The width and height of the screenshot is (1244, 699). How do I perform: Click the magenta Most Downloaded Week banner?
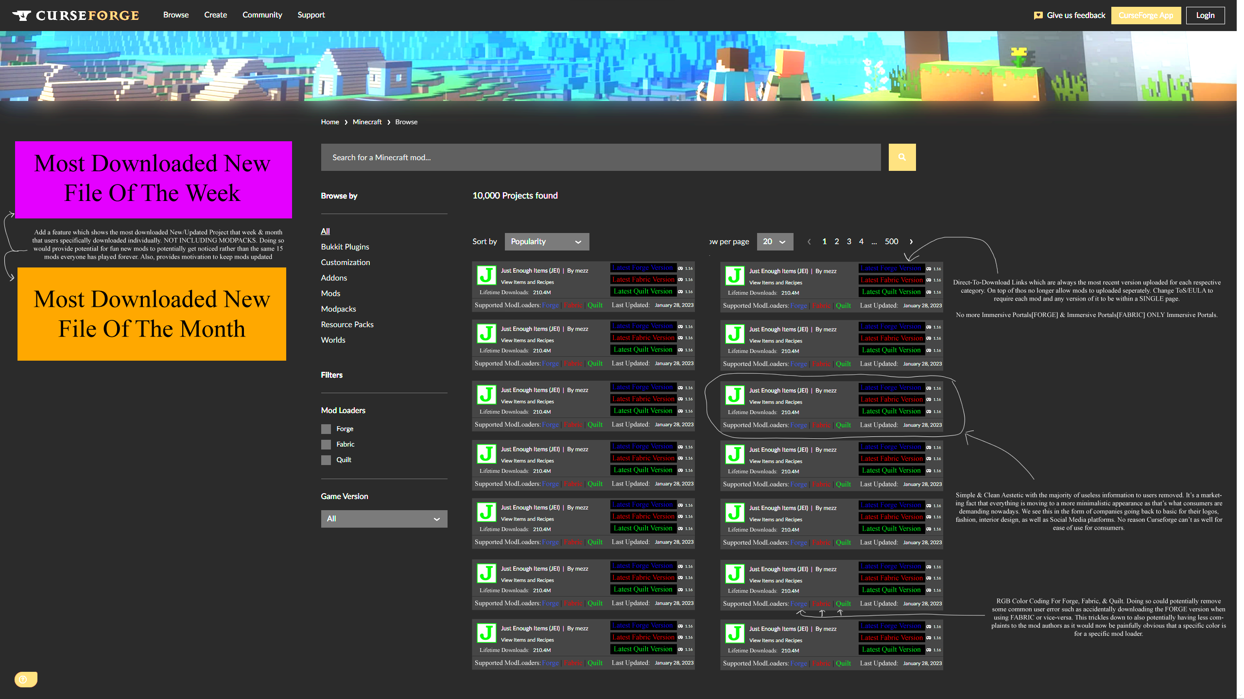(x=154, y=180)
